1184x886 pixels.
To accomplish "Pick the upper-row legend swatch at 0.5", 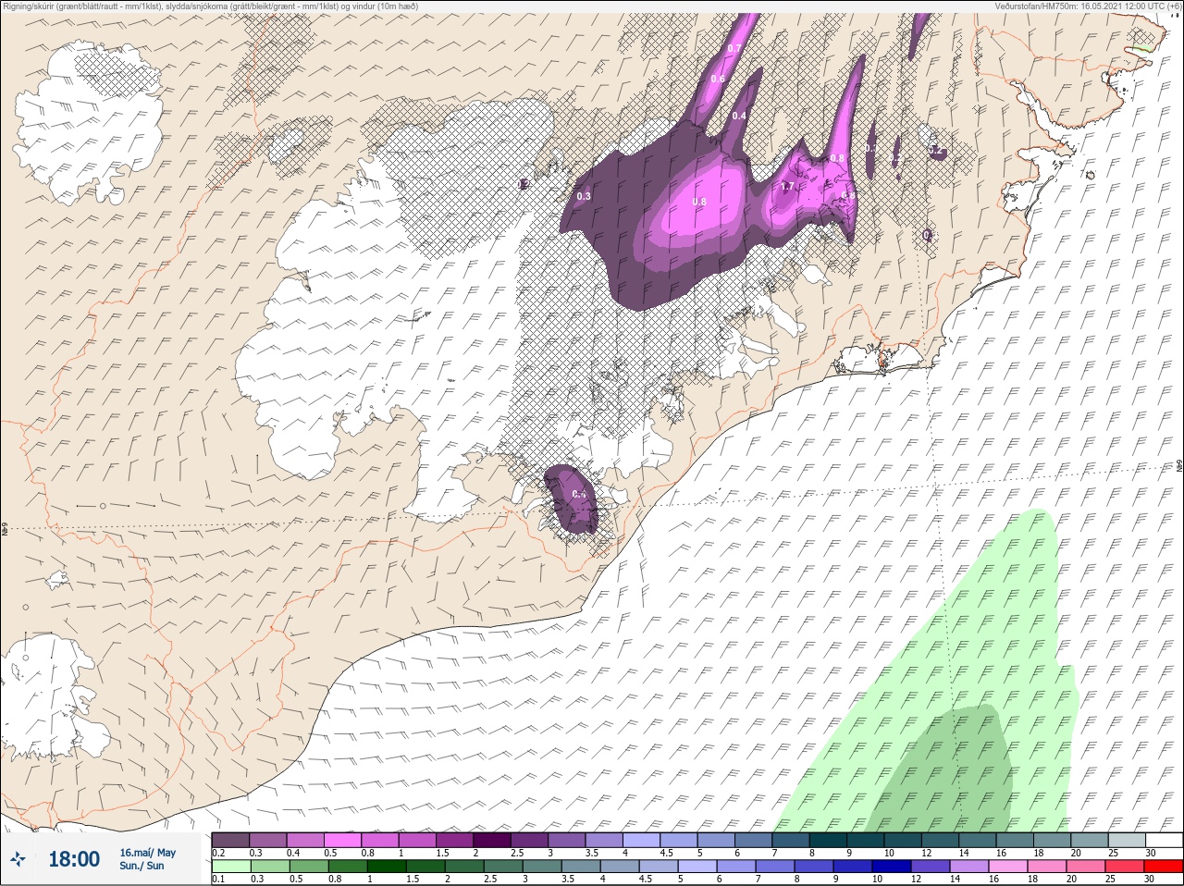I will pos(342,840).
